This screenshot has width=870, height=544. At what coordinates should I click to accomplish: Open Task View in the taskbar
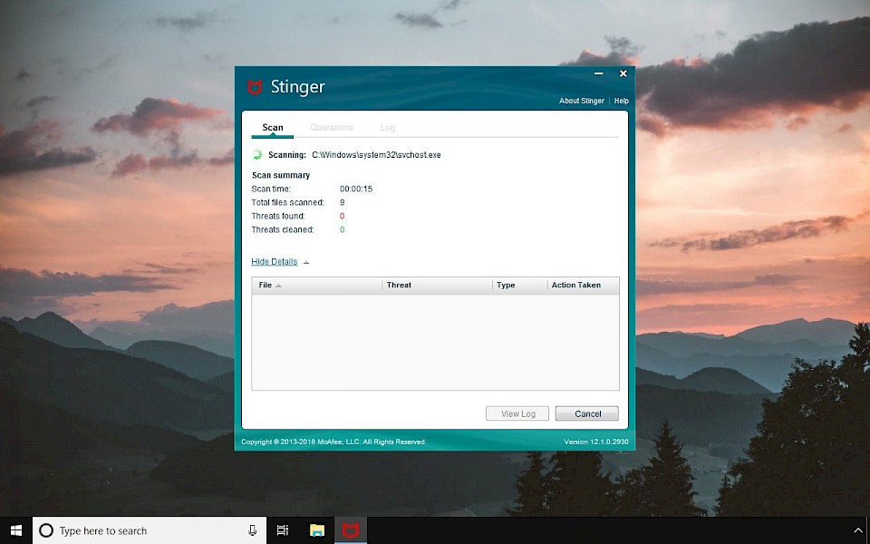[x=283, y=530]
